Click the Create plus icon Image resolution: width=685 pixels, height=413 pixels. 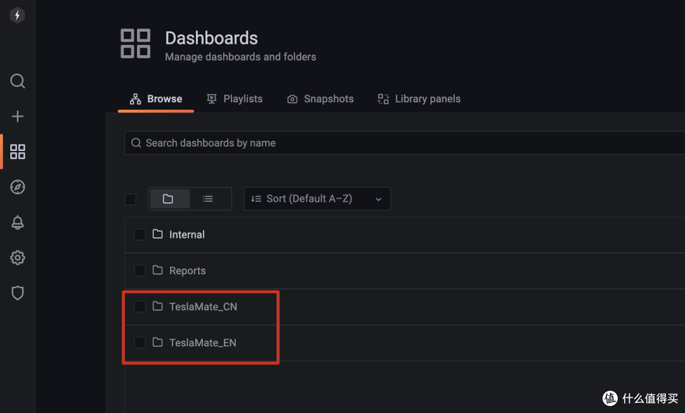[x=18, y=116]
